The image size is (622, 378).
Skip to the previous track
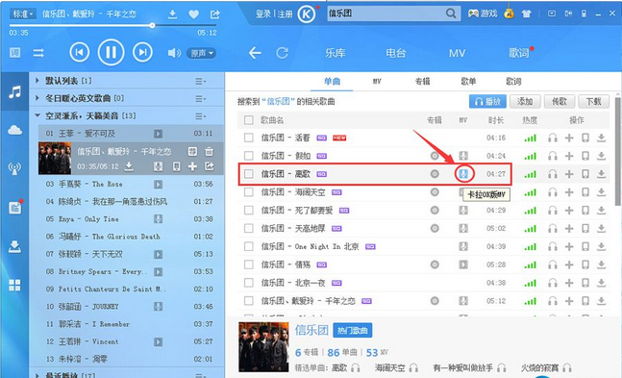80,52
